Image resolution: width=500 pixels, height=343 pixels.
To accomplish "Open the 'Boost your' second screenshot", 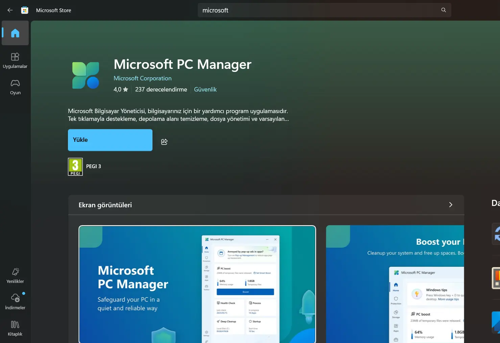I will (395, 284).
